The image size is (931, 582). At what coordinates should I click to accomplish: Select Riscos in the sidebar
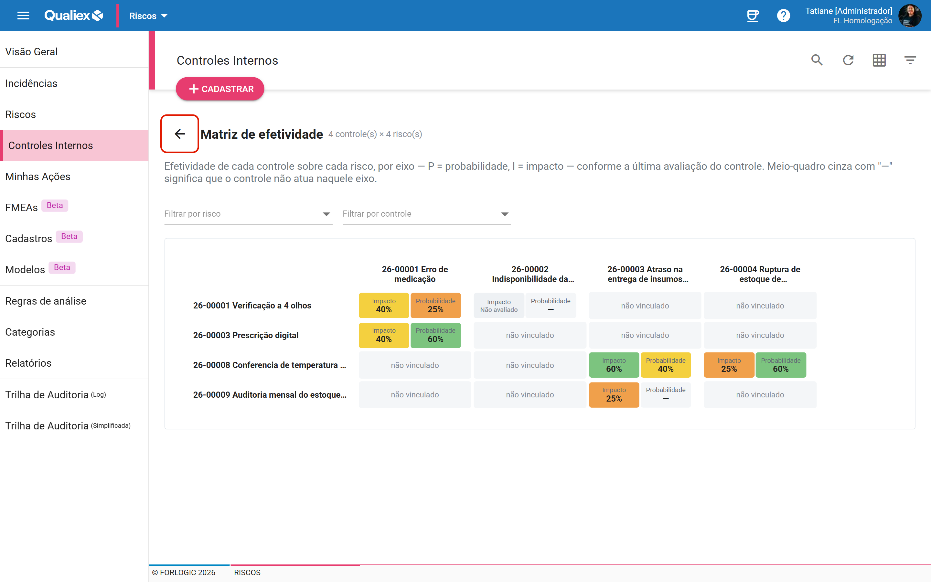coord(74,114)
